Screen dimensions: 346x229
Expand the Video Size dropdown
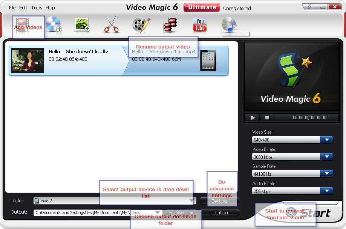[x=326, y=140]
